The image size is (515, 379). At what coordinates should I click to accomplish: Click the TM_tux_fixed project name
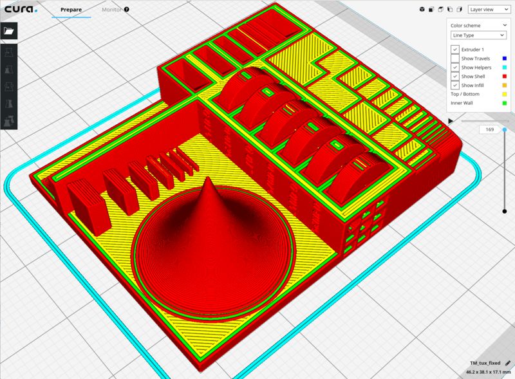pyautogui.click(x=485, y=363)
